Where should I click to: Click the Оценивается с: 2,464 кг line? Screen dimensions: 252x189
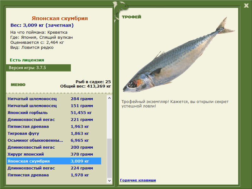click(x=37, y=43)
